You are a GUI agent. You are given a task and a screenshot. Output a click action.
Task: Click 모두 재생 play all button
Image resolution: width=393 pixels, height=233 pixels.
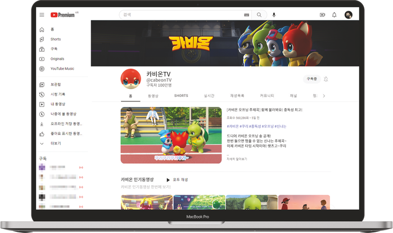point(178,180)
